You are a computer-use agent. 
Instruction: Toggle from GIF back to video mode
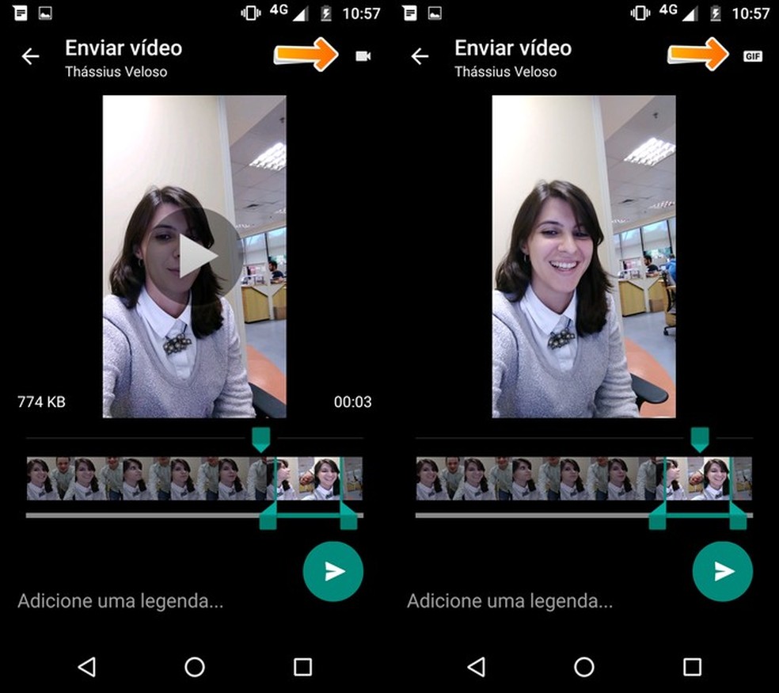point(363,56)
